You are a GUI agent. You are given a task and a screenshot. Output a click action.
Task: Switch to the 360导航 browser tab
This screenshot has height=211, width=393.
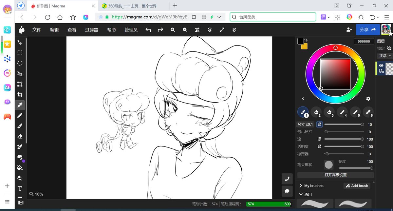click(x=133, y=6)
